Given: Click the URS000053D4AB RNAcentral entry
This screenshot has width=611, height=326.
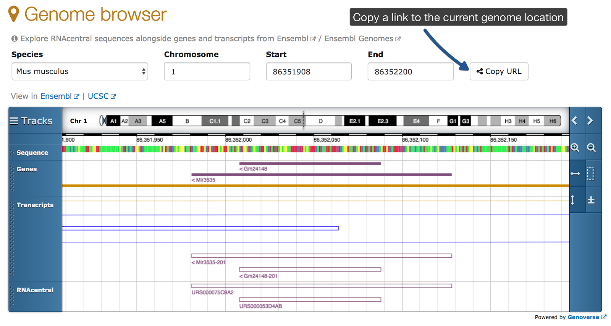Looking at the screenshot, I should [261, 306].
